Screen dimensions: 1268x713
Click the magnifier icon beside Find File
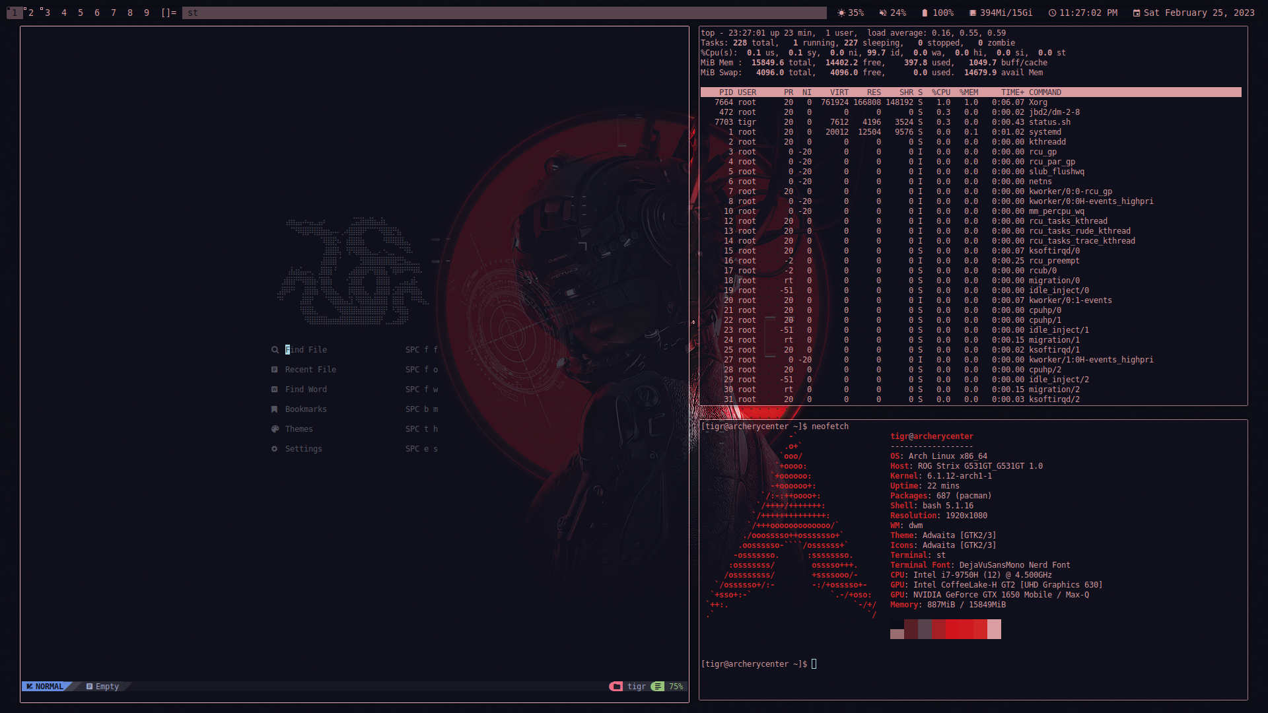coord(275,350)
